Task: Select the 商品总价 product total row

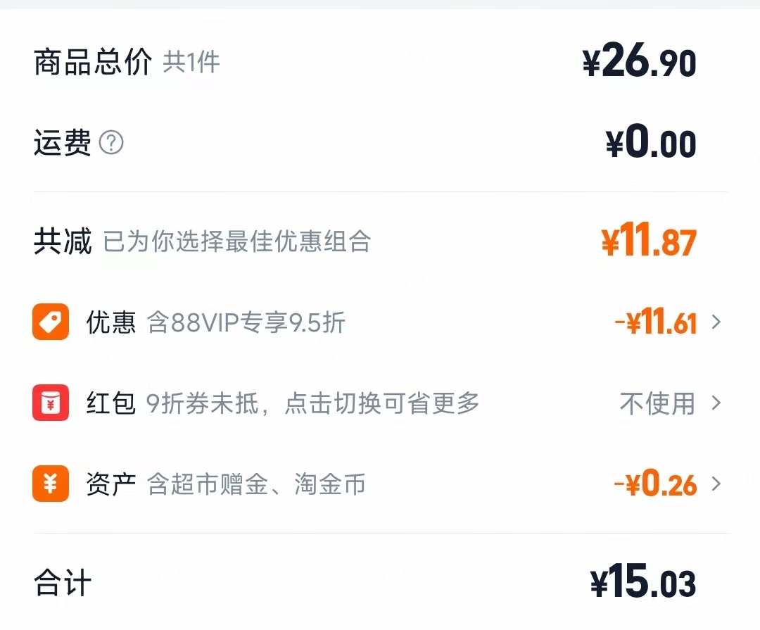Action: (x=380, y=62)
